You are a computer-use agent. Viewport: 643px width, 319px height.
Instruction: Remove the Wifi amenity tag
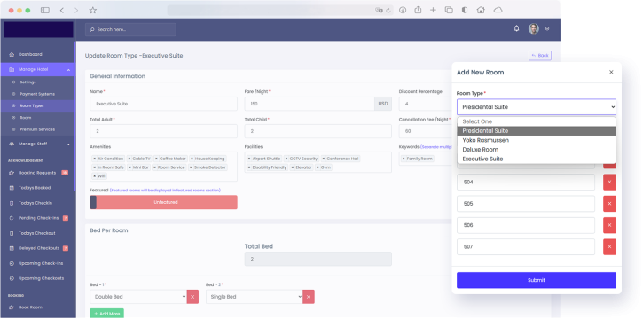[95, 176]
